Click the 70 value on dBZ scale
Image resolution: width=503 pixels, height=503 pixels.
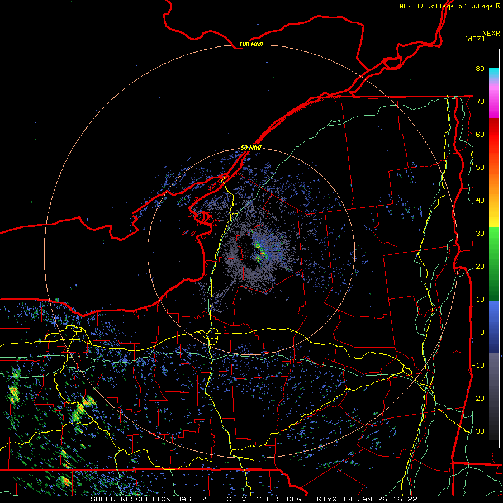coord(480,102)
